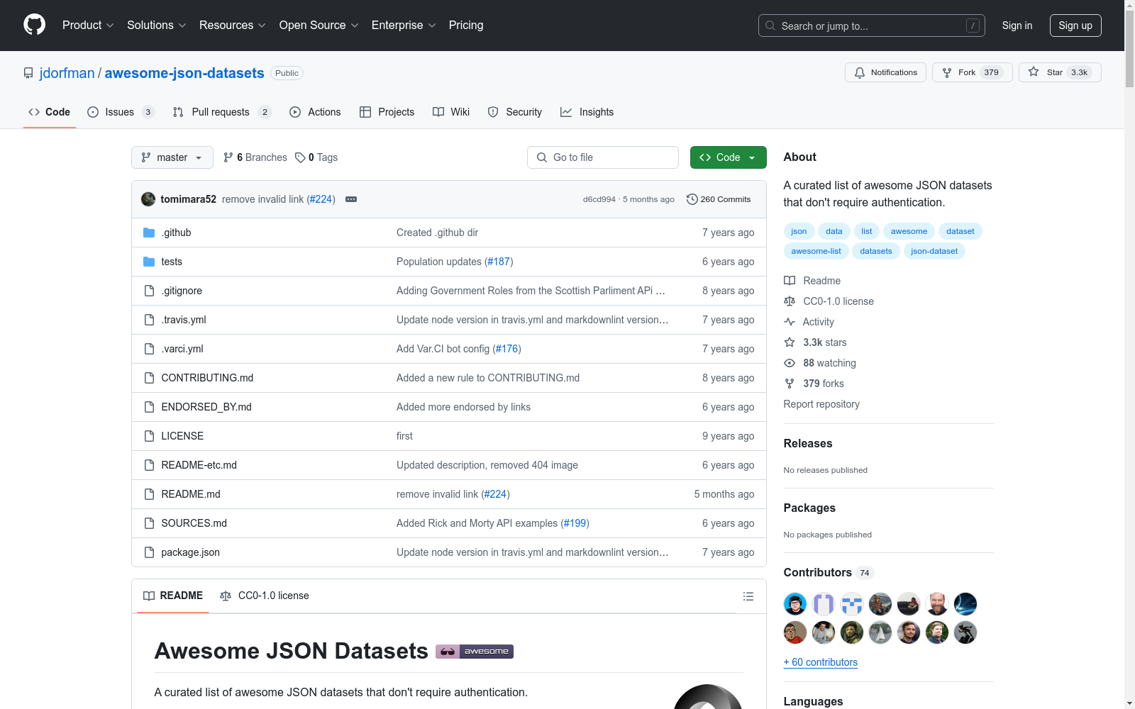Viewport: 1135px width, 709px height.
Task: Click the + 60 contributors link
Action: coord(821,662)
